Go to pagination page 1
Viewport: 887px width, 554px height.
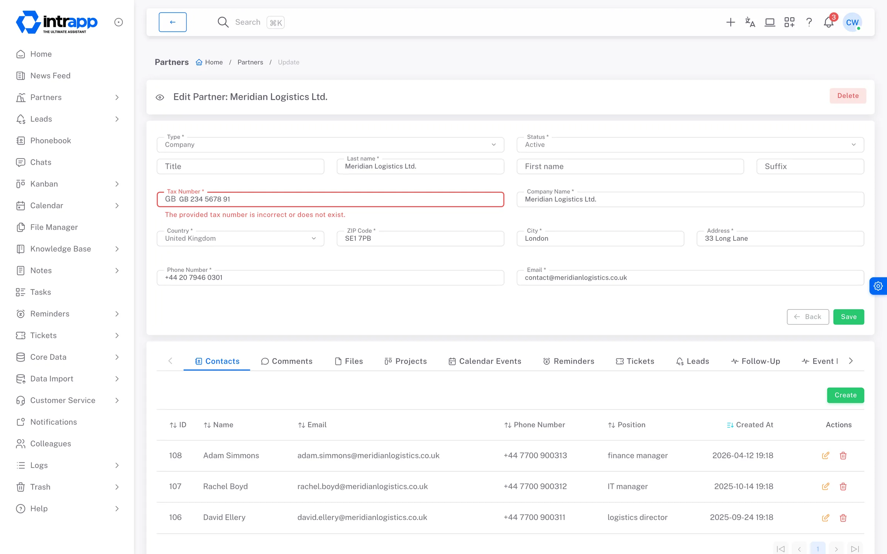pos(818,549)
